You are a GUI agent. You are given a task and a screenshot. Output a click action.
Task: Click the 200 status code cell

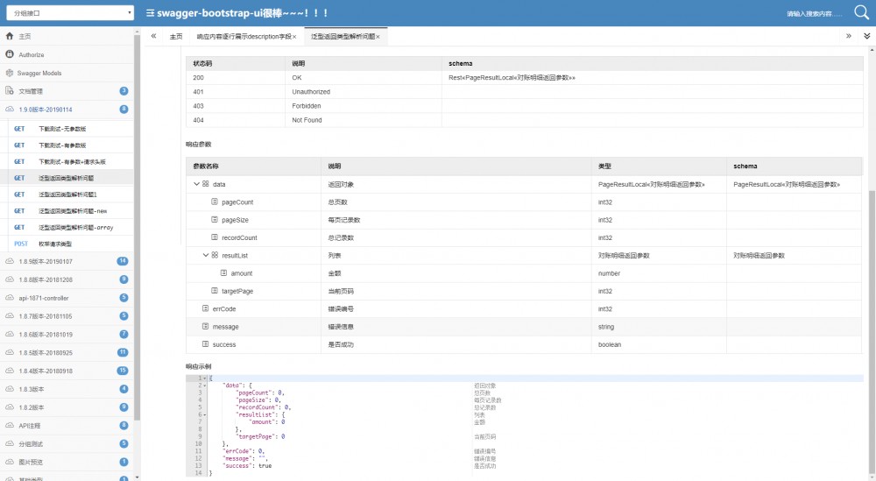pos(235,78)
